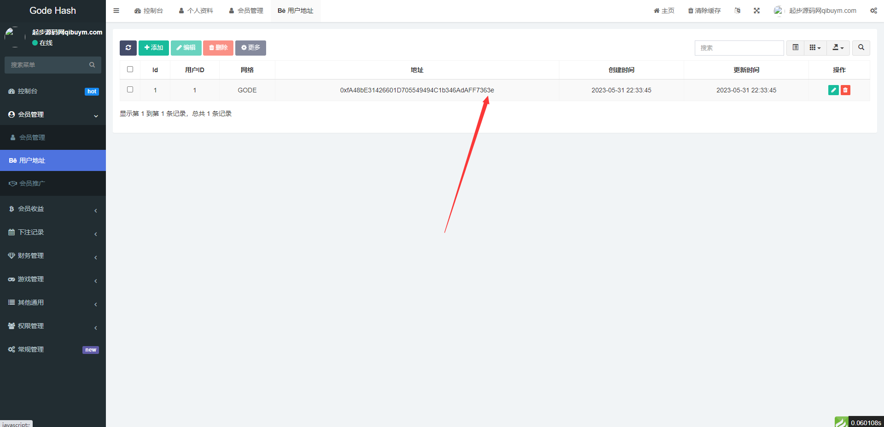
Task: Expand 下注记录 sidebar menu
Action: (53, 233)
